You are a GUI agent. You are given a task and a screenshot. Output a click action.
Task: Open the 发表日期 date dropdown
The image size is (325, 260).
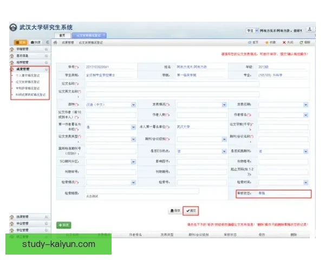click(305, 105)
